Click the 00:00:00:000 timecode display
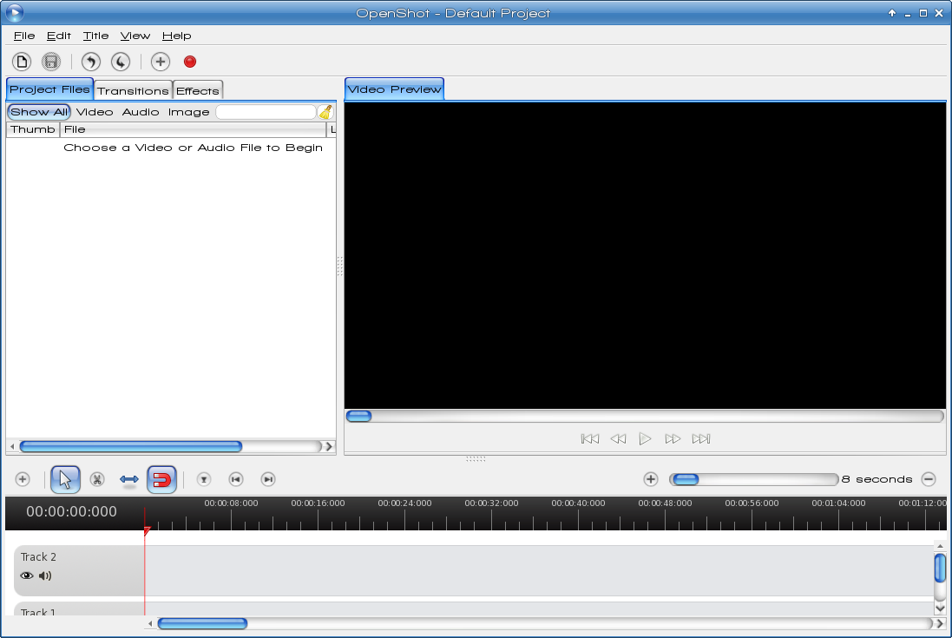This screenshot has height=638, width=952. 72,512
